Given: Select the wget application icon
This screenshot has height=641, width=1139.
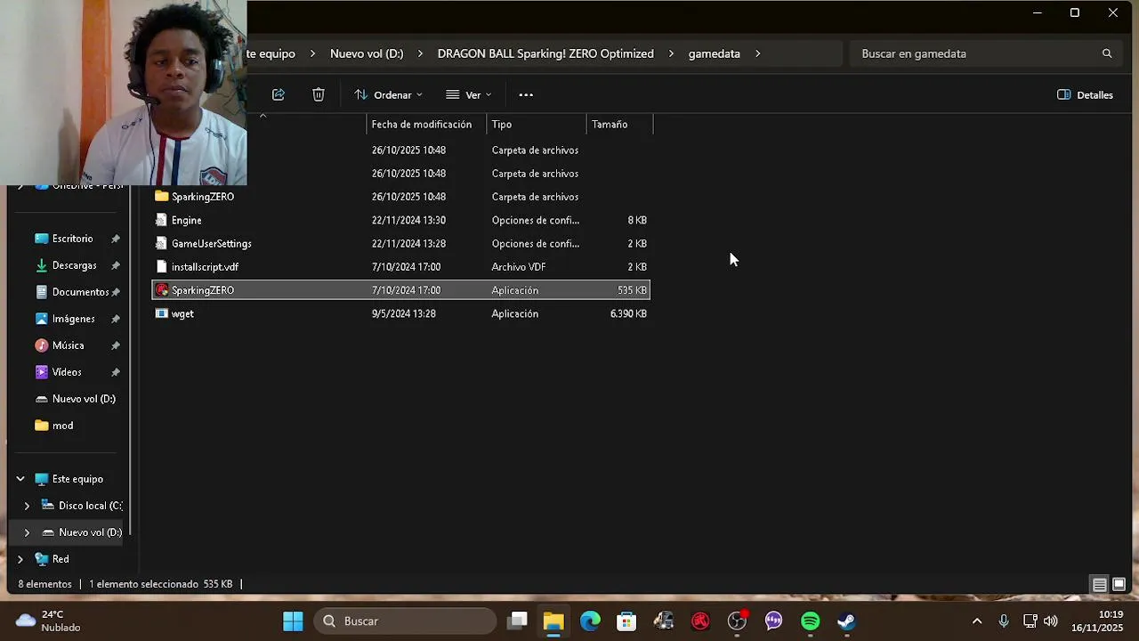Looking at the screenshot, I should click(162, 313).
